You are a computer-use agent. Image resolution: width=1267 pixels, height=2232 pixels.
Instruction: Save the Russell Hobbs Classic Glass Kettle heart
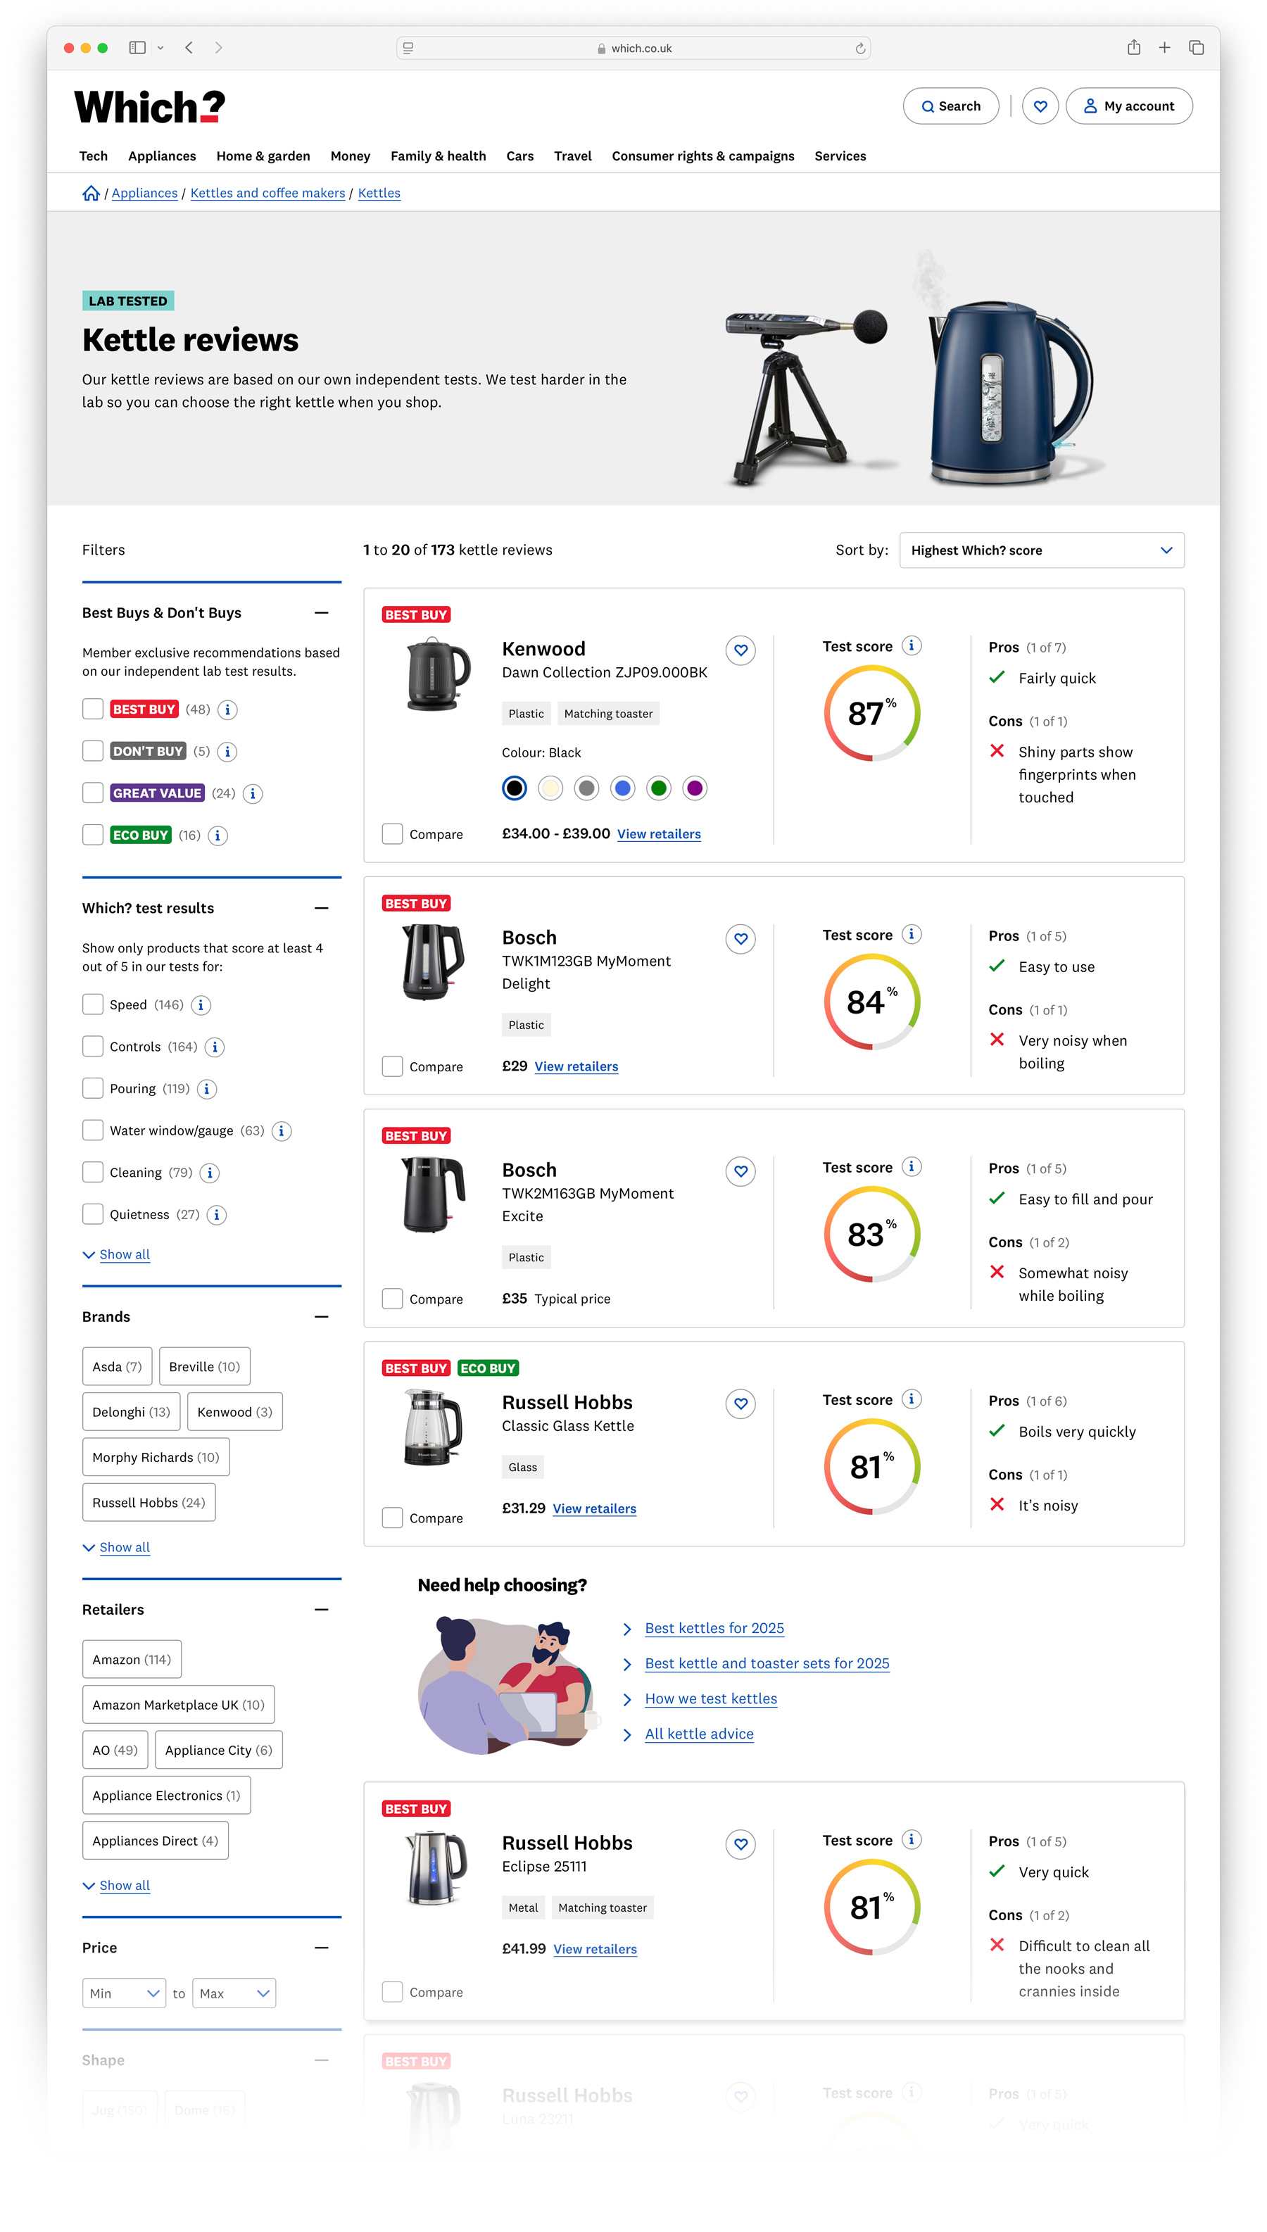[740, 1404]
